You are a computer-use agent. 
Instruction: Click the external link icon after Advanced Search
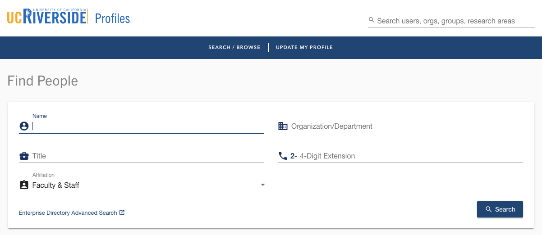(122, 213)
